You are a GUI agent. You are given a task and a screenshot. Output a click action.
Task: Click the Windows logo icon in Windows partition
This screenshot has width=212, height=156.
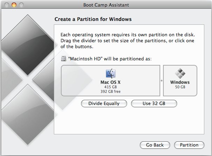tap(180, 74)
